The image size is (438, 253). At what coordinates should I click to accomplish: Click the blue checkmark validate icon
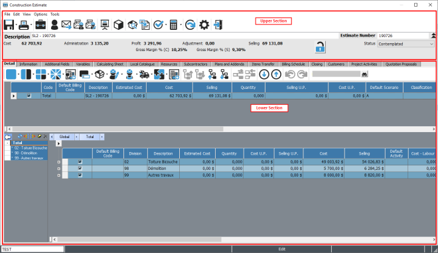click(159, 25)
